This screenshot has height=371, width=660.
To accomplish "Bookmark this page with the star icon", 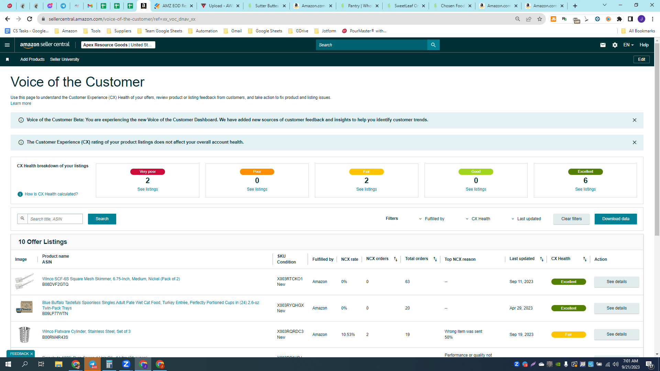I will (540, 19).
